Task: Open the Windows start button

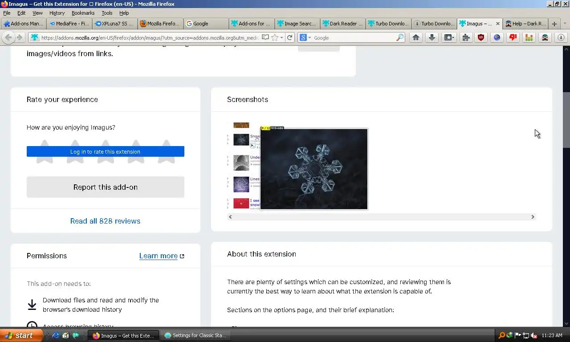Action: (21, 335)
